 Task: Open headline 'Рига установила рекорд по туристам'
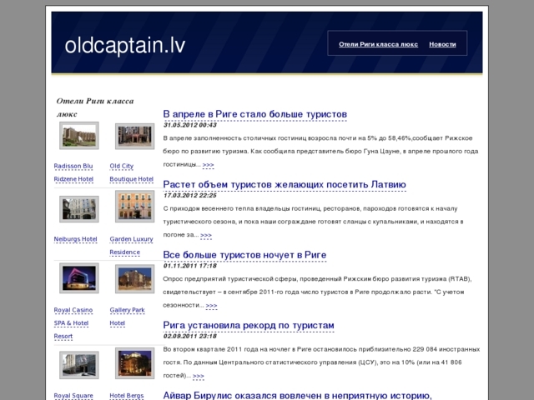(248, 325)
